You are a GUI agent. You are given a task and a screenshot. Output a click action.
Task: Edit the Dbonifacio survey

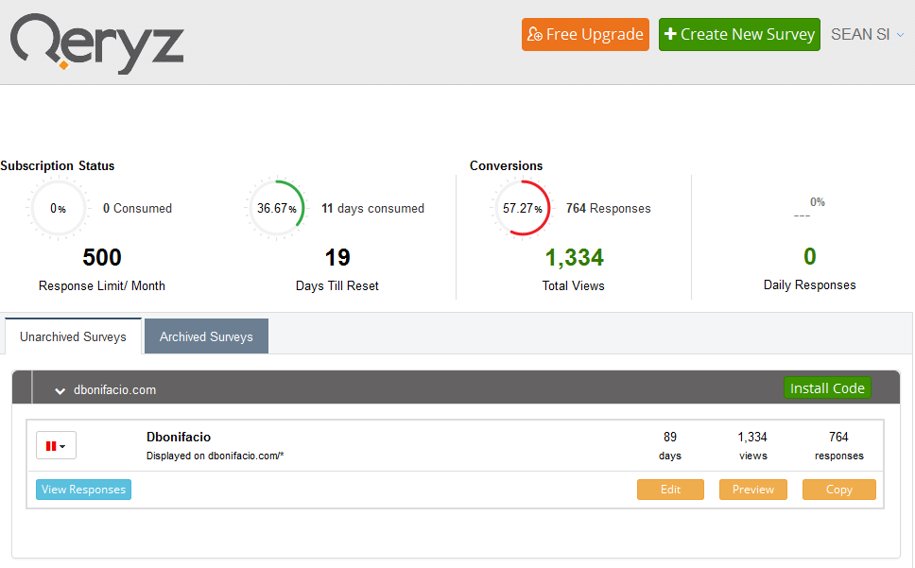670,490
